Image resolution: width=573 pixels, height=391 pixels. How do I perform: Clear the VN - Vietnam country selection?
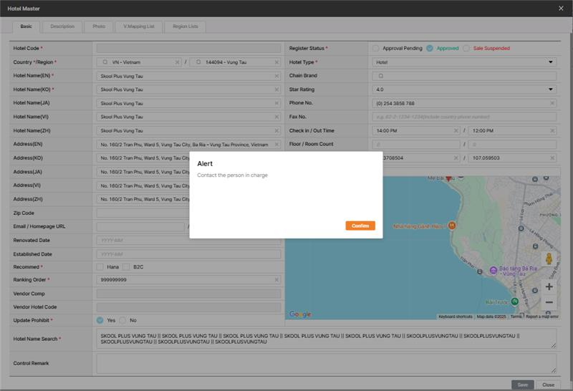178,62
